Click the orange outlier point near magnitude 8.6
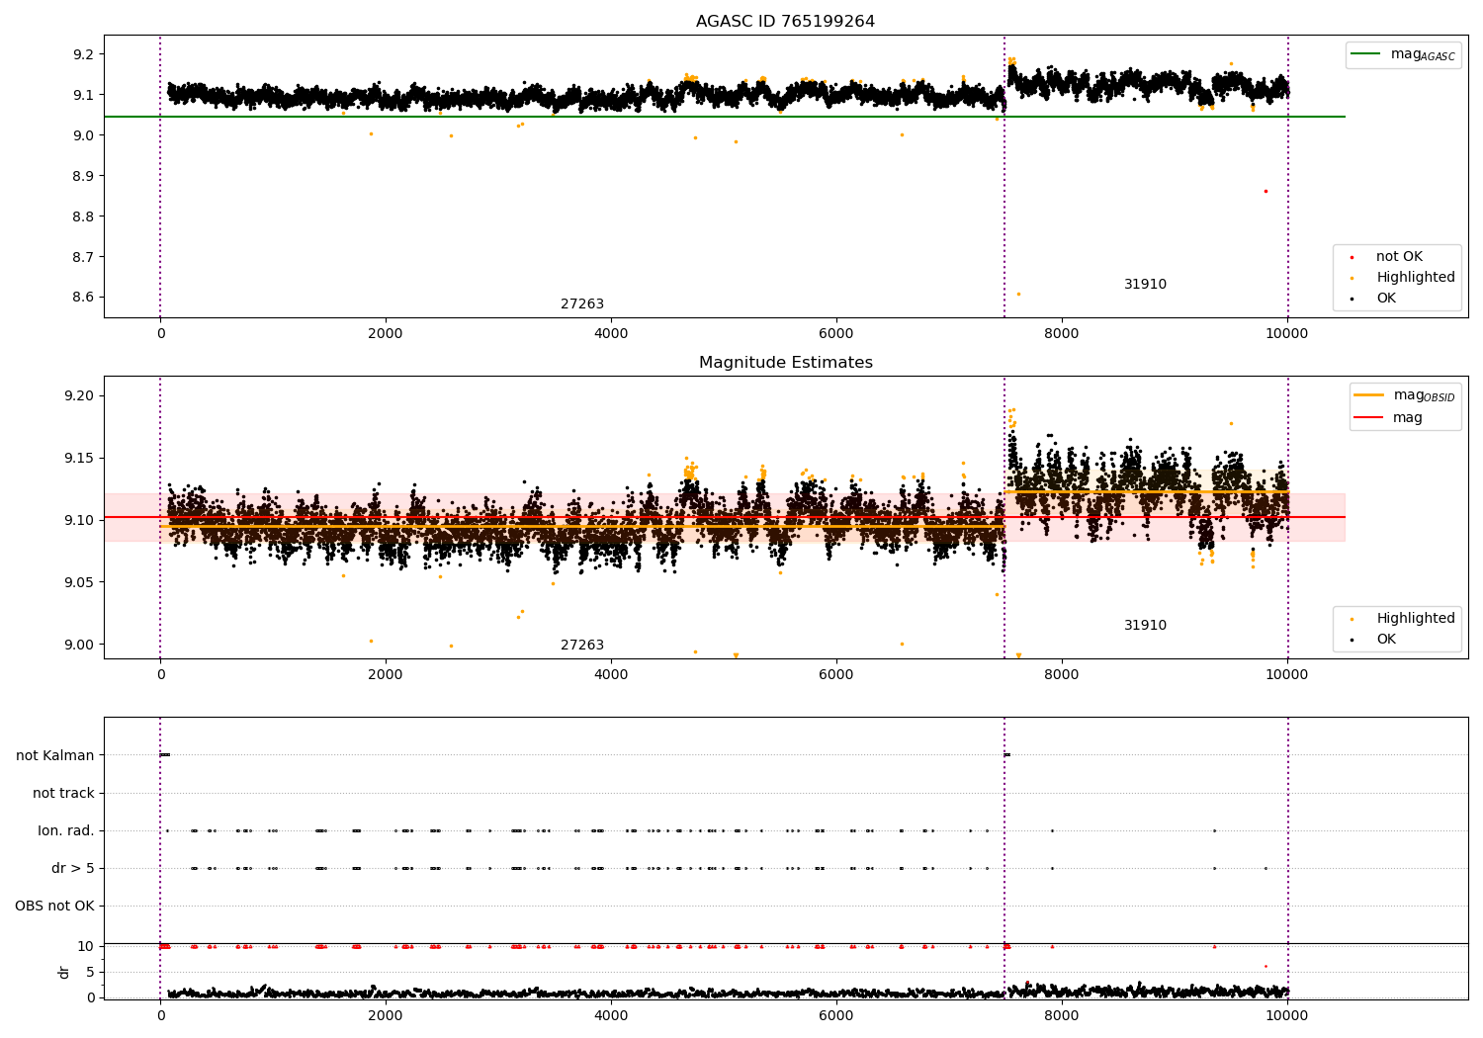 1018,294
